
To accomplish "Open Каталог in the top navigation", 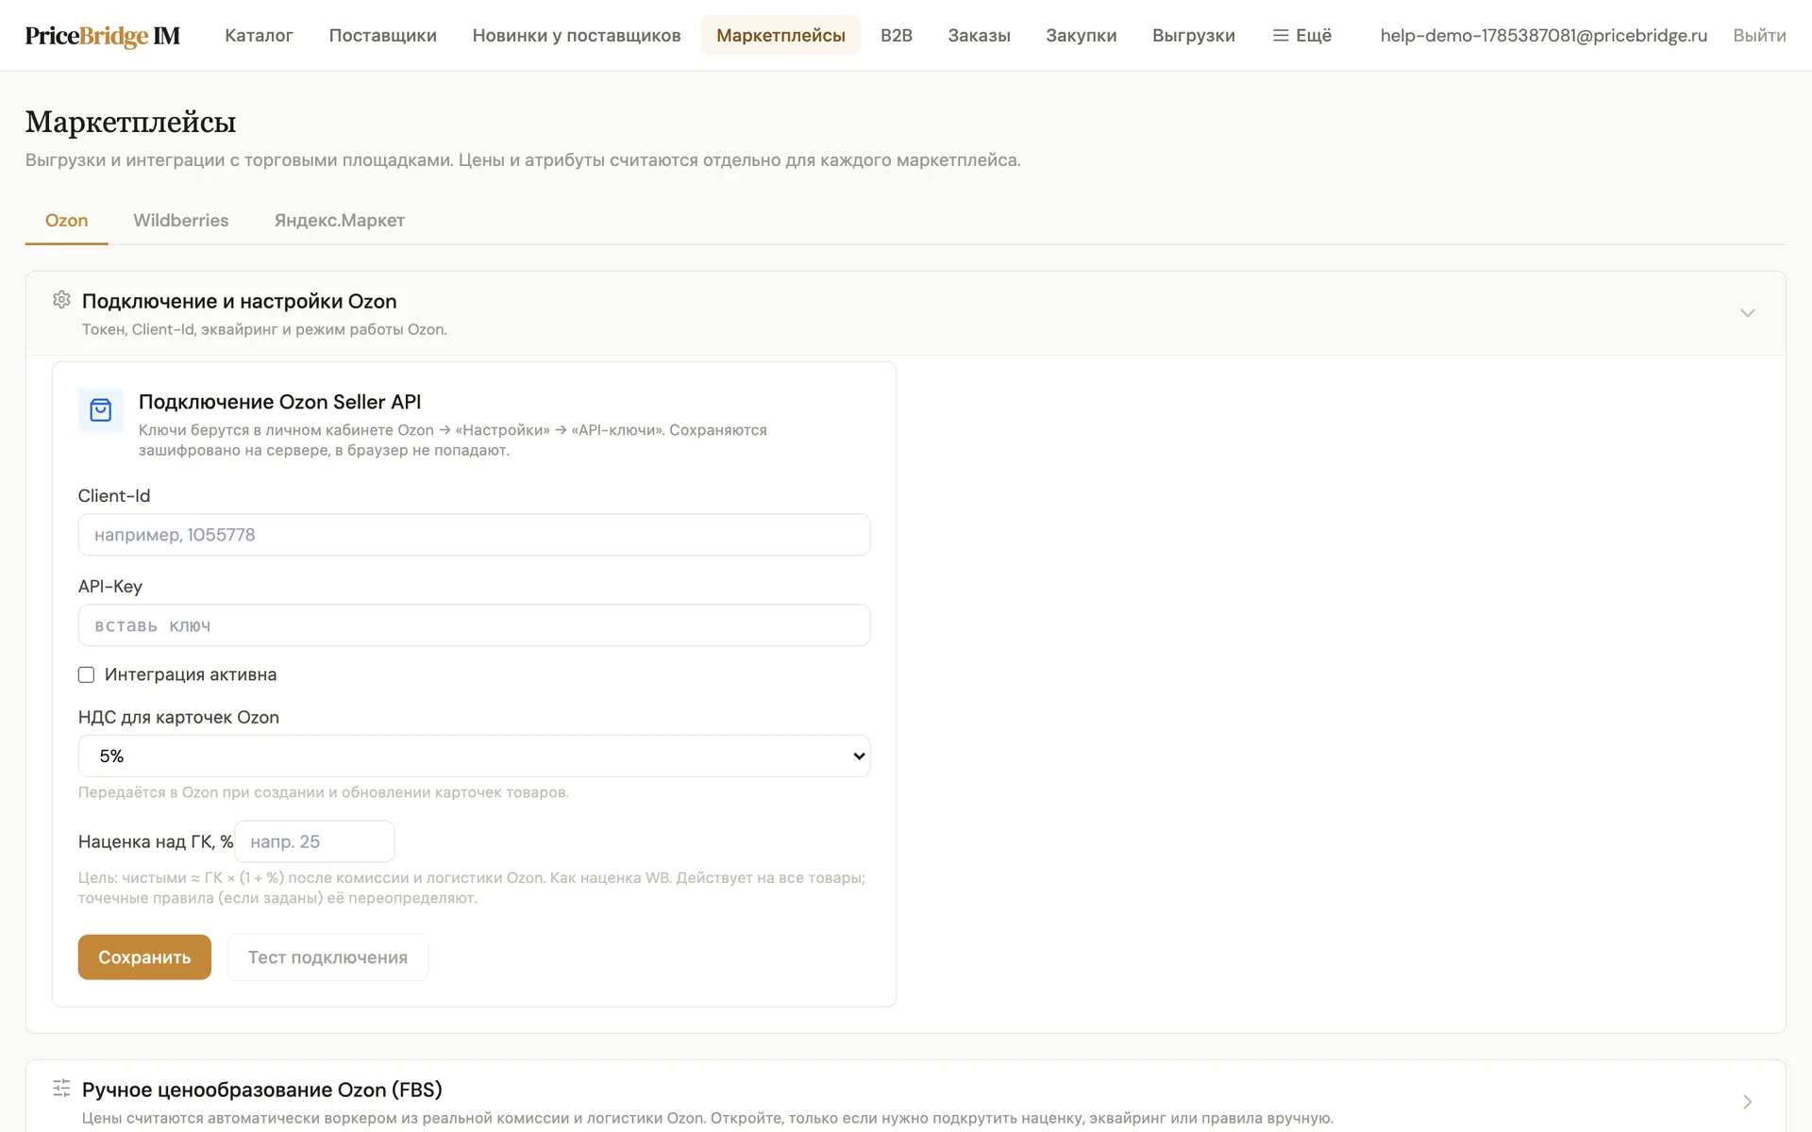I will coord(259,36).
